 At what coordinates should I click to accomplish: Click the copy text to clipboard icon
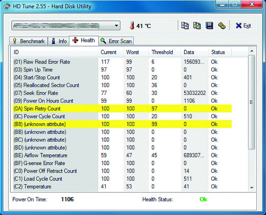(x=185, y=26)
